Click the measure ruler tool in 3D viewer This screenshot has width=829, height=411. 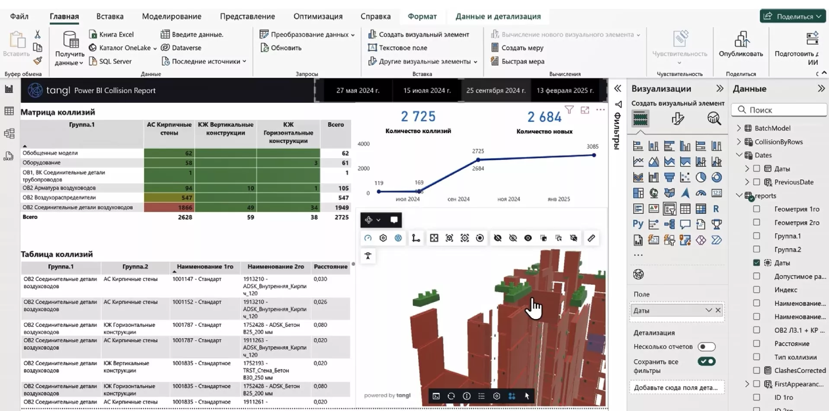[x=591, y=238]
